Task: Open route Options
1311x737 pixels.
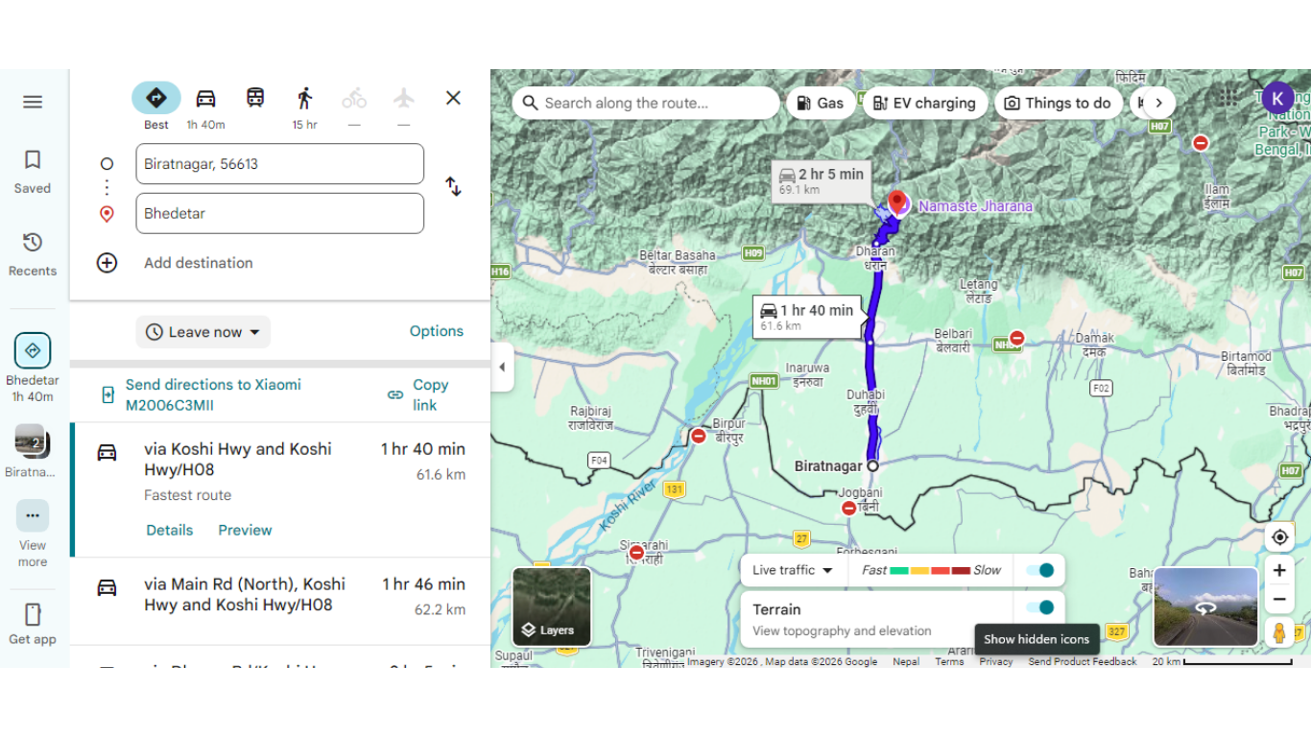Action: coord(437,331)
